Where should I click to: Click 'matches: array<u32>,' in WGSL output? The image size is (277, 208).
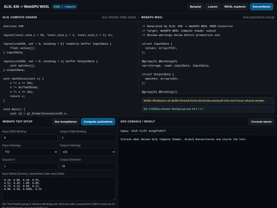coord(162,79)
